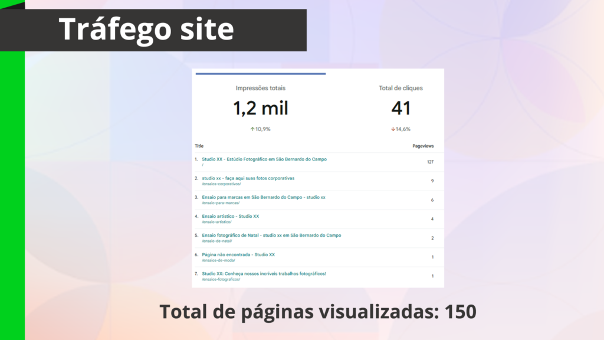Click the 'Página não encontrada - Studio XX' link
604x340 pixels.
(238, 254)
